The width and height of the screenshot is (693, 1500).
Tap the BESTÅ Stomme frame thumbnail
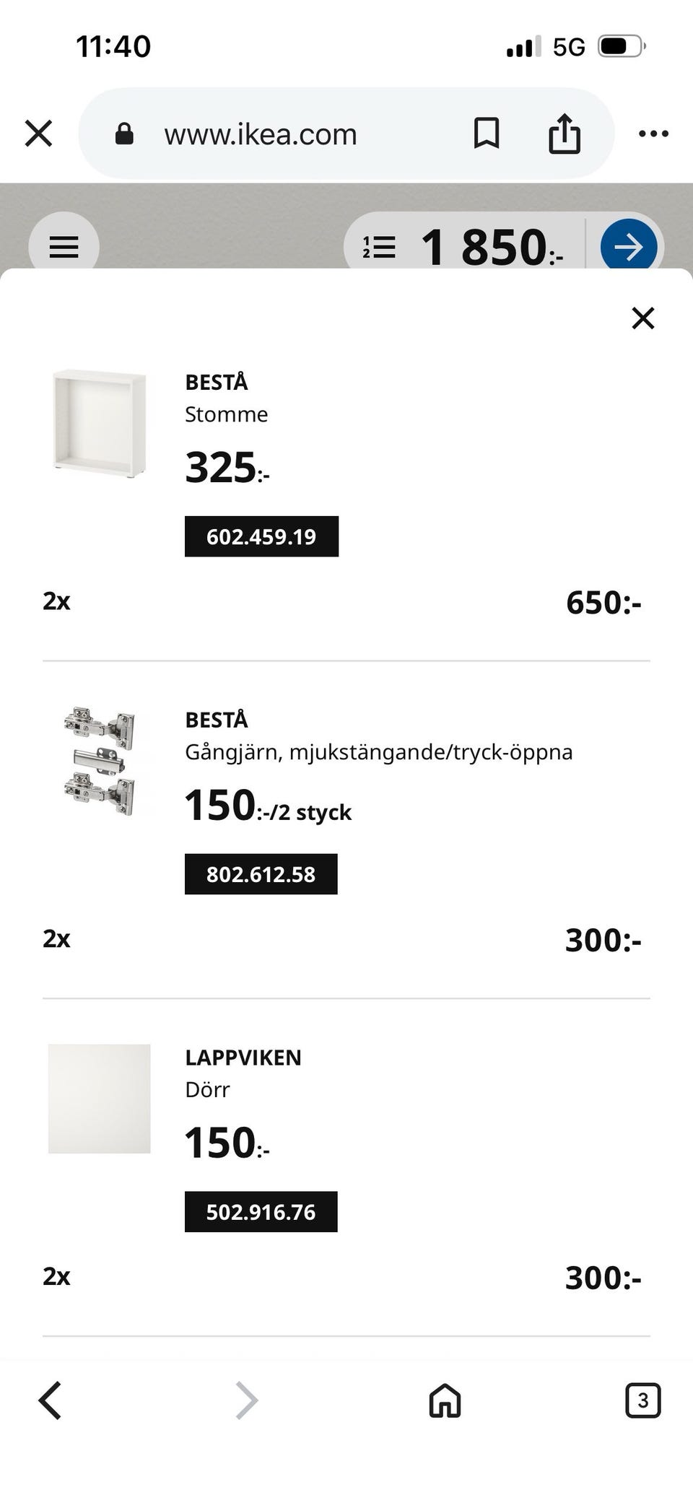(100, 421)
